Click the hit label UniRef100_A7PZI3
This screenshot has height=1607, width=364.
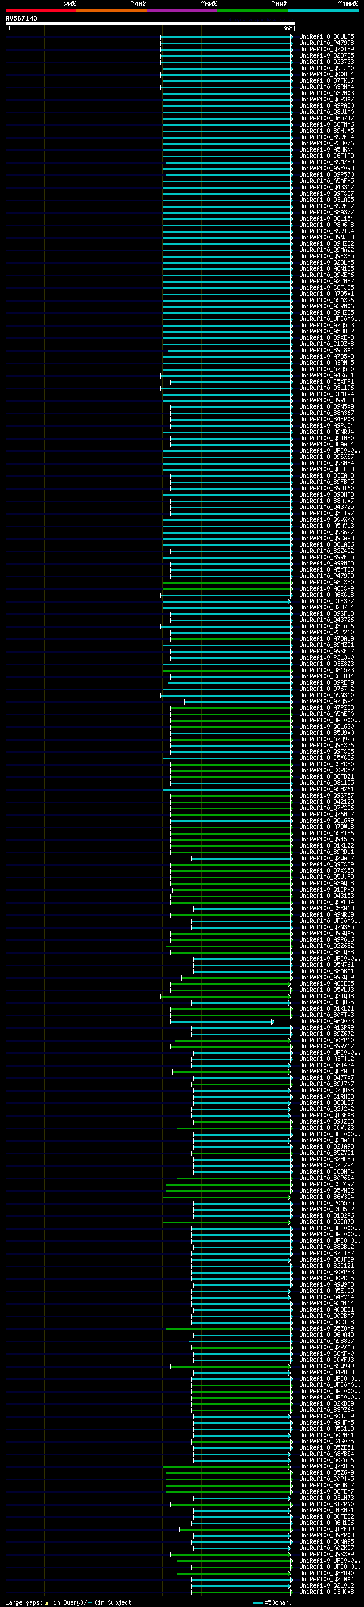tap(326, 707)
